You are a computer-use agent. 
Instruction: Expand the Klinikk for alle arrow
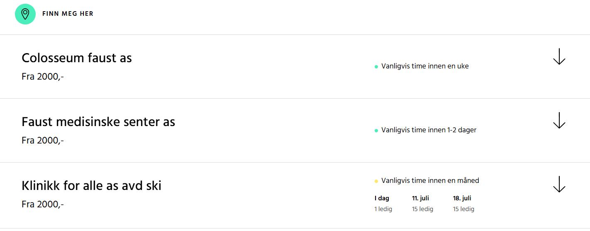pyautogui.click(x=559, y=185)
